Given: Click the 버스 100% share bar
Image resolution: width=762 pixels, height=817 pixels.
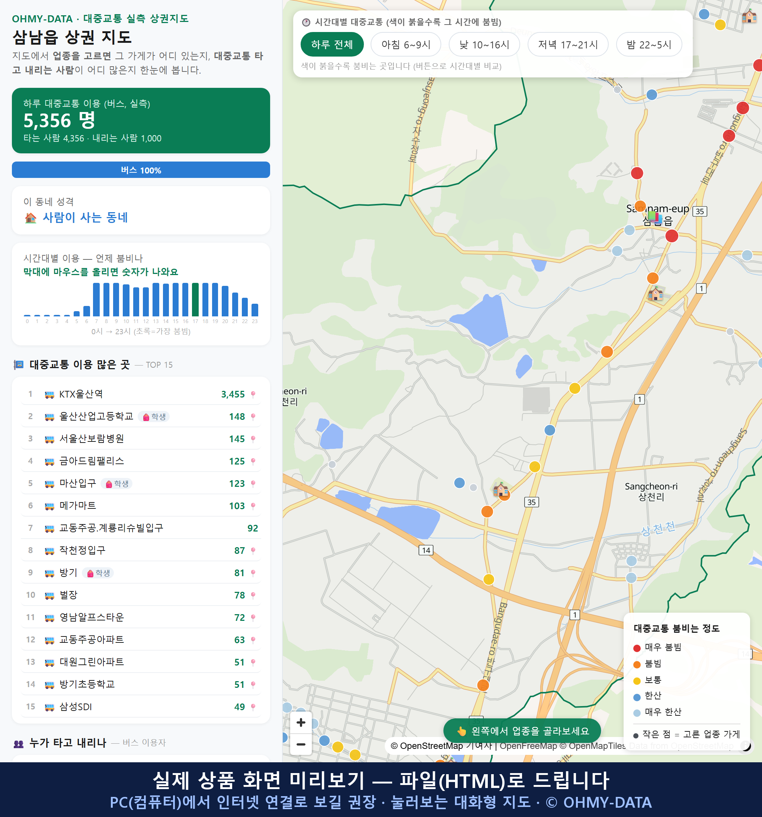Looking at the screenshot, I should click(x=141, y=170).
